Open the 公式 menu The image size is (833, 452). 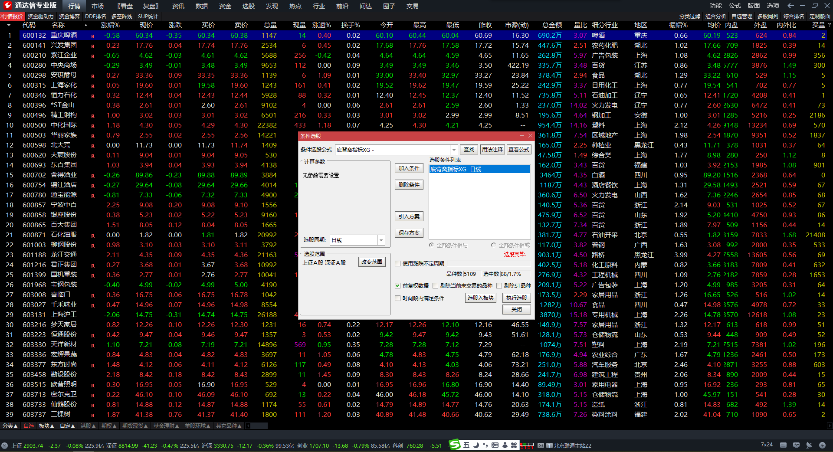coord(735,6)
